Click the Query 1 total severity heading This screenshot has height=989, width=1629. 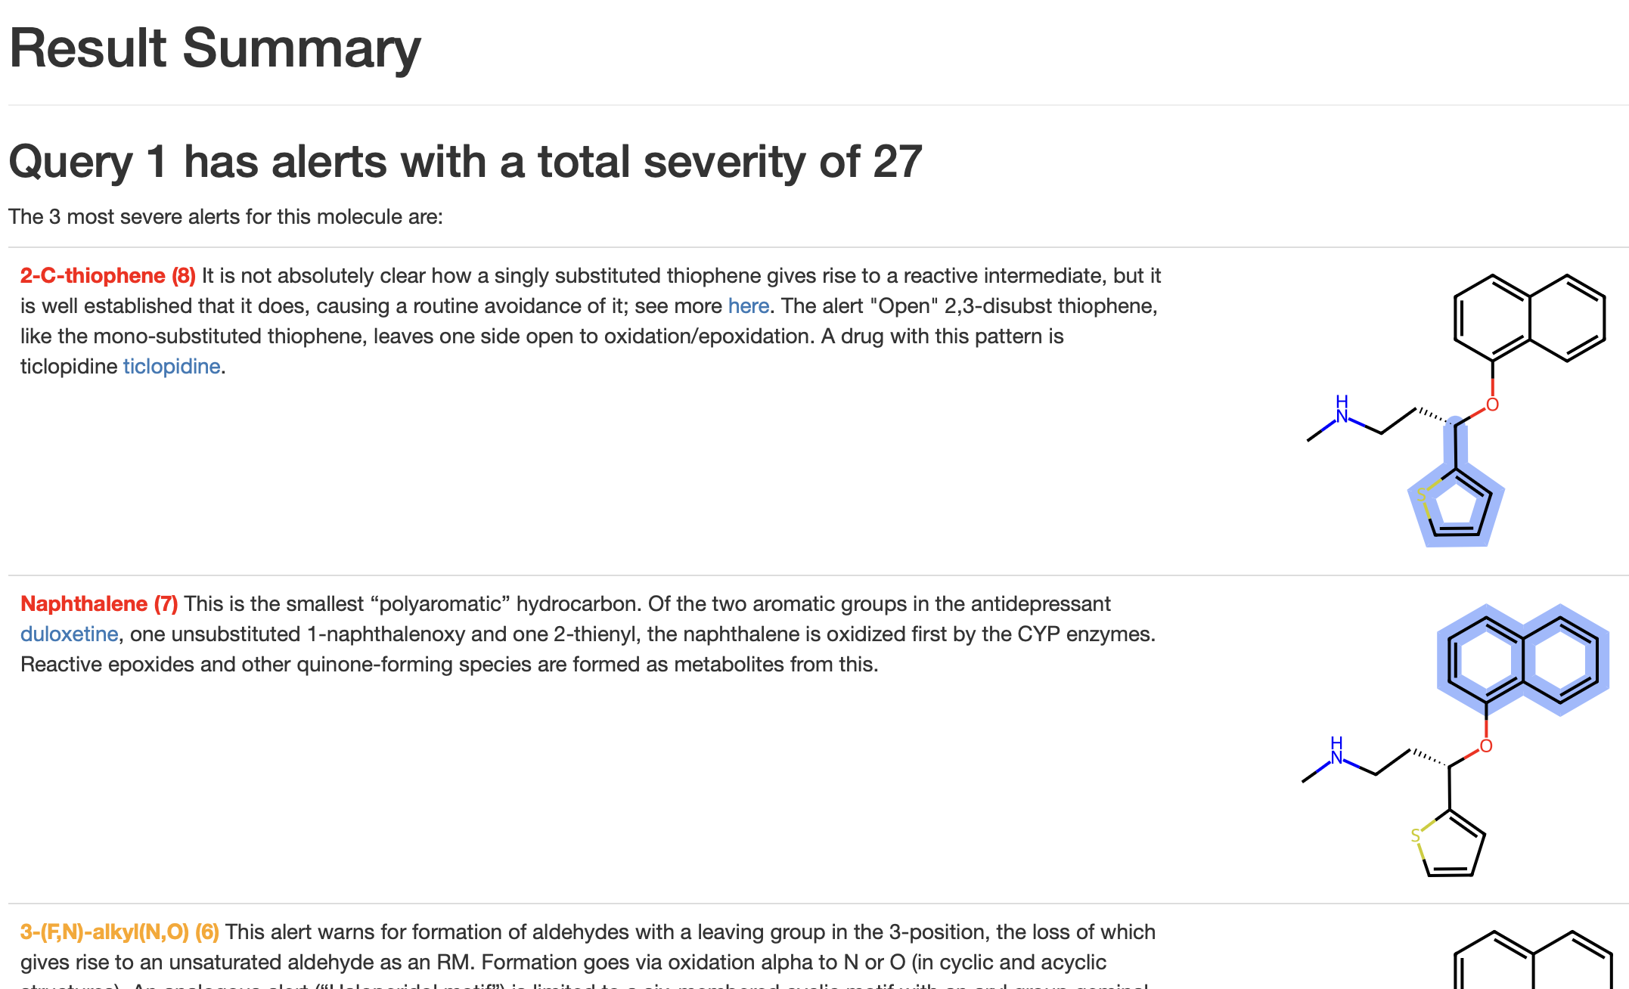(x=465, y=162)
